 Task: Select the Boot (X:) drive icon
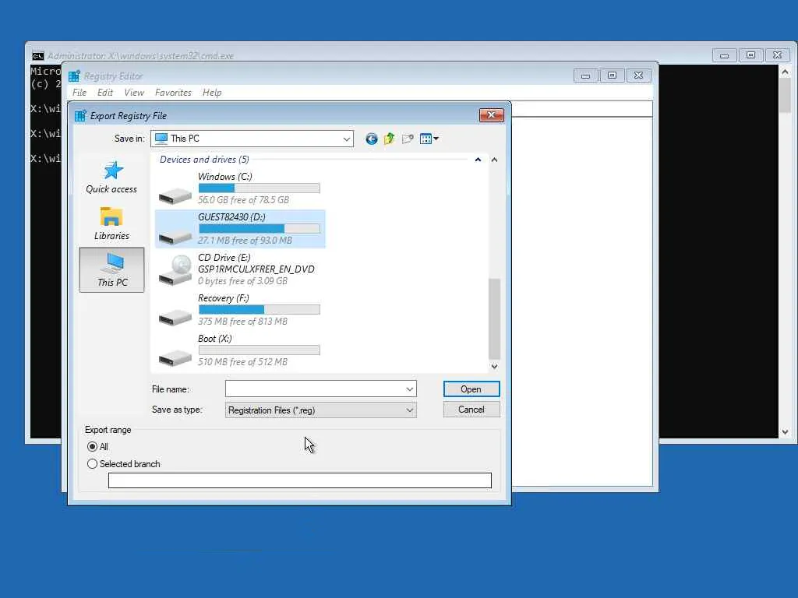(175, 357)
